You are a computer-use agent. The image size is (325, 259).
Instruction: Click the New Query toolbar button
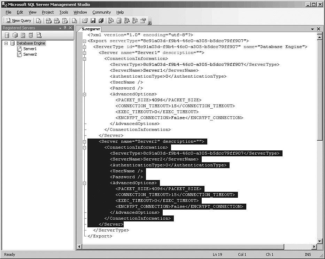coord(19,21)
